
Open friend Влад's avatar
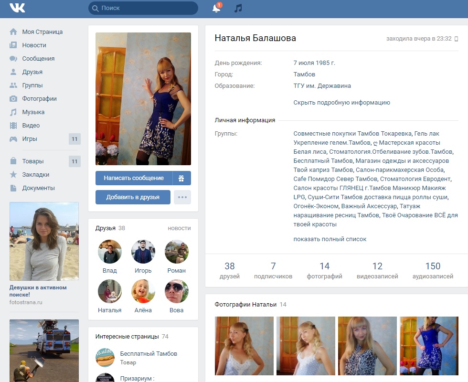click(x=110, y=252)
